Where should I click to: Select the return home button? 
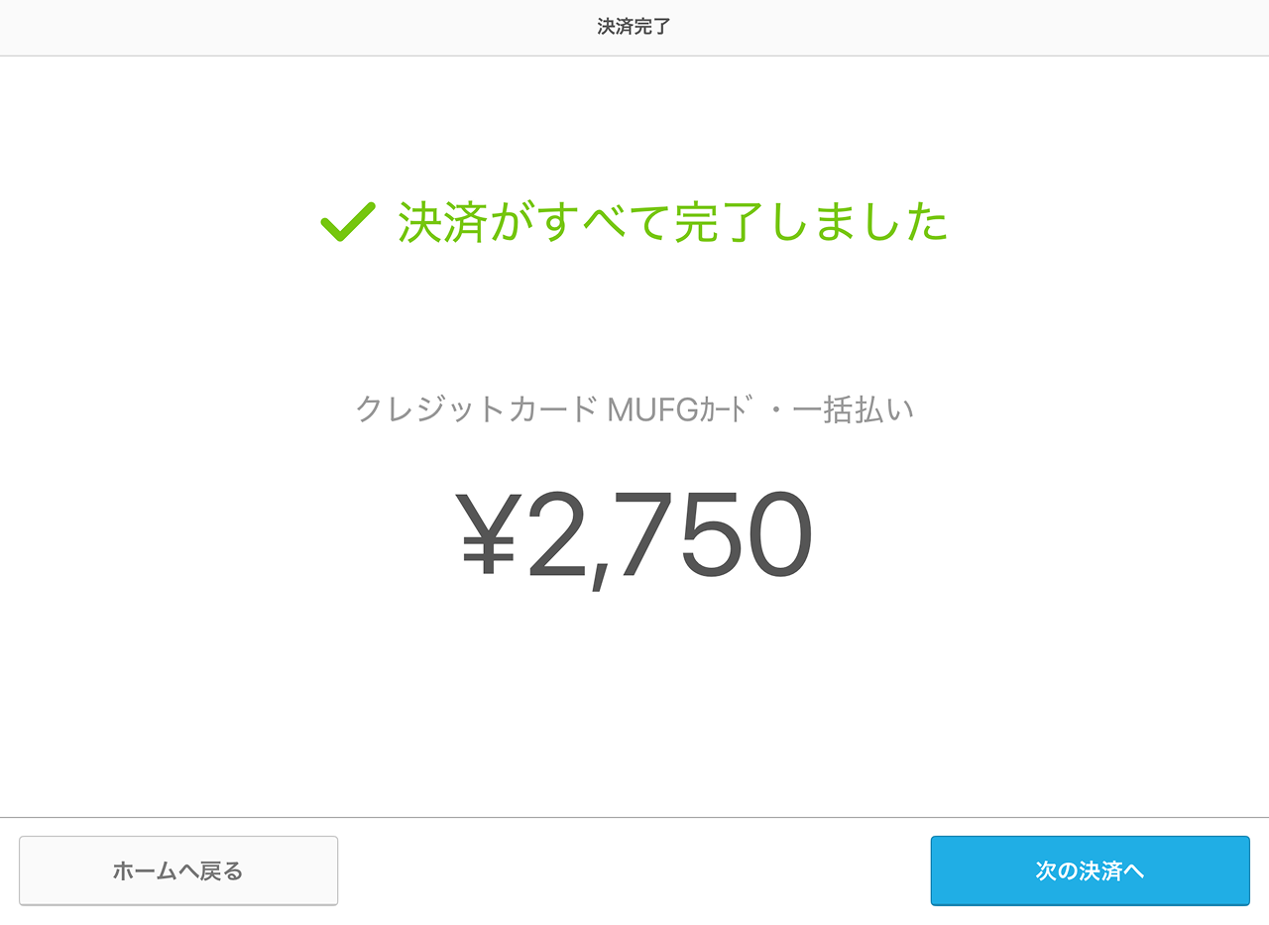pyautogui.click(x=178, y=870)
